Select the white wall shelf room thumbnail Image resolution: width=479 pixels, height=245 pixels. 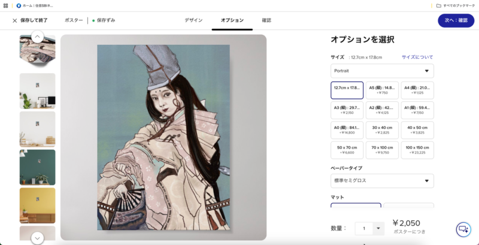(37, 129)
